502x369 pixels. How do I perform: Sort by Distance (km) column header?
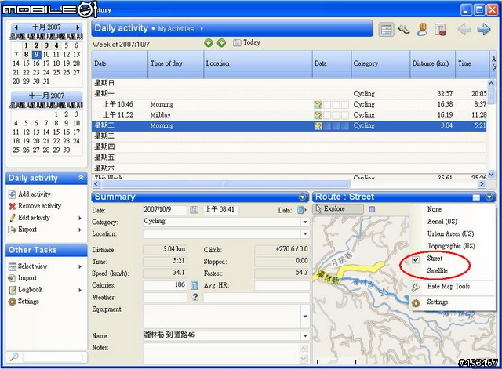(x=432, y=63)
